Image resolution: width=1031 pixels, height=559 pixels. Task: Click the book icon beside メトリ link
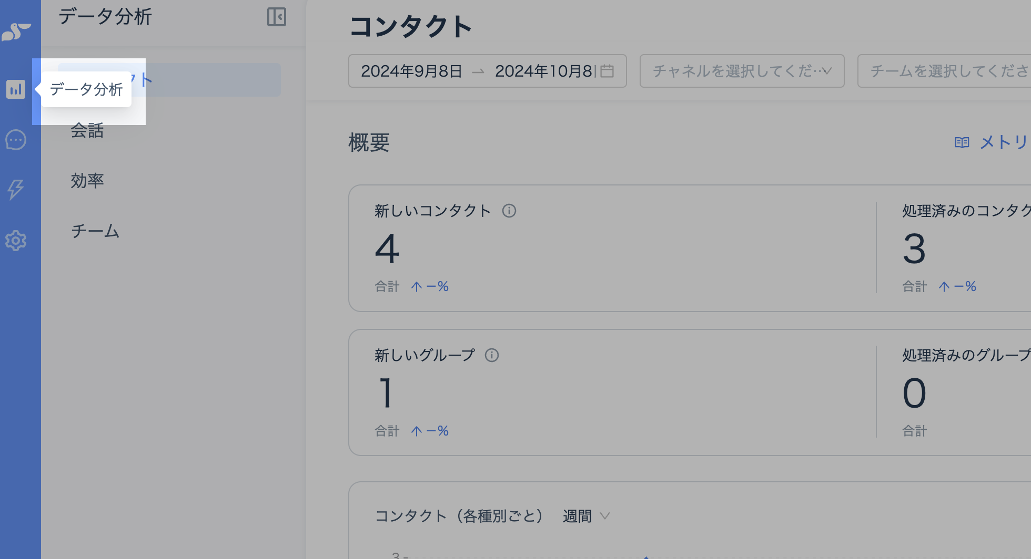tap(962, 142)
